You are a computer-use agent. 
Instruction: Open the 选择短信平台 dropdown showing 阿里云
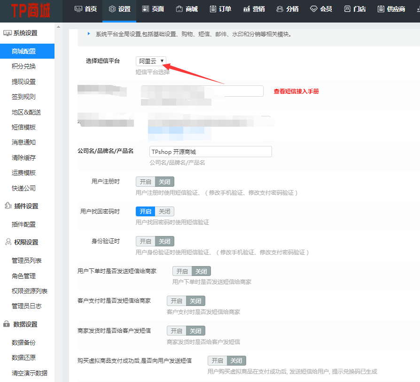click(x=151, y=61)
